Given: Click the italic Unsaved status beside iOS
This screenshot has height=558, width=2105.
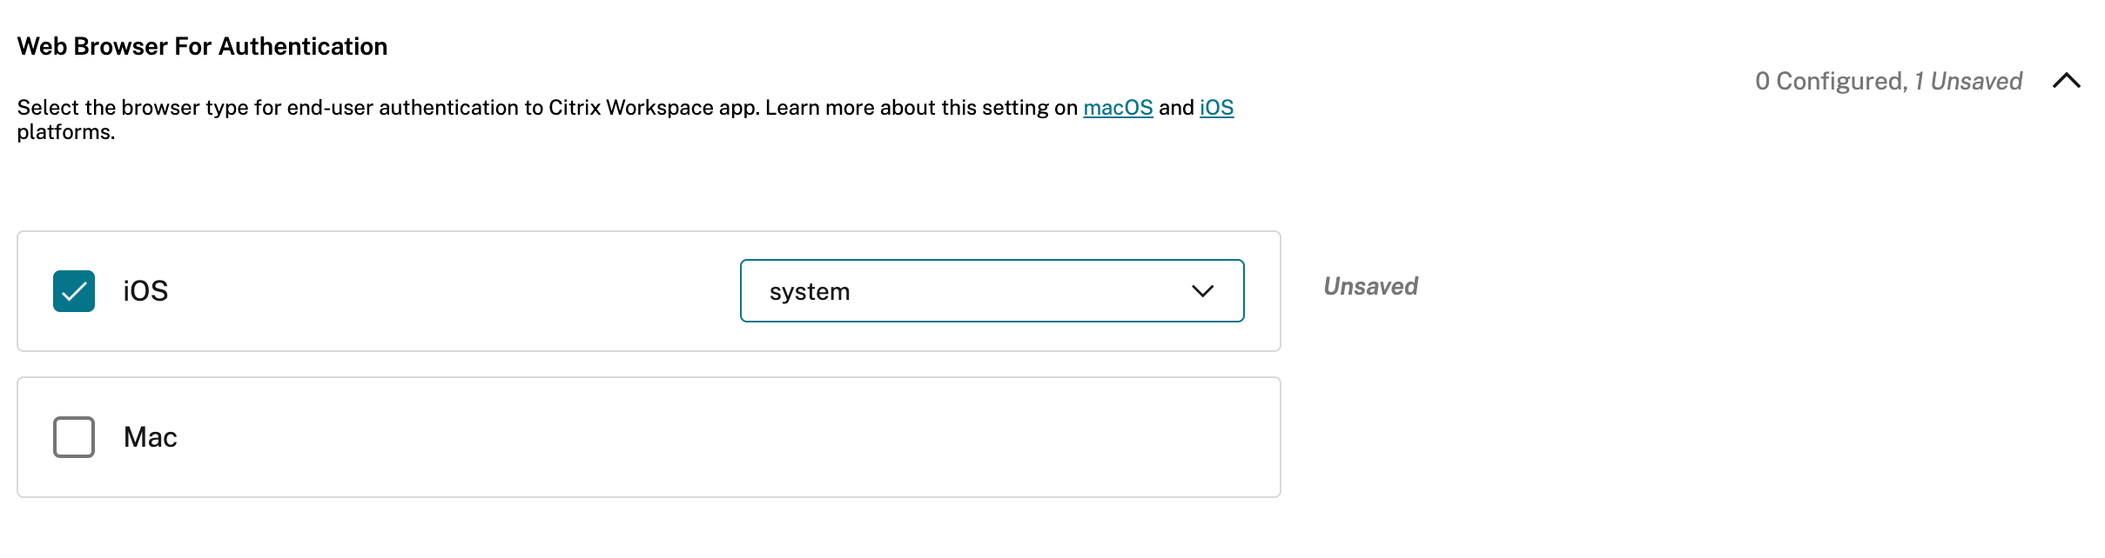Looking at the screenshot, I should [x=1370, y=287].
